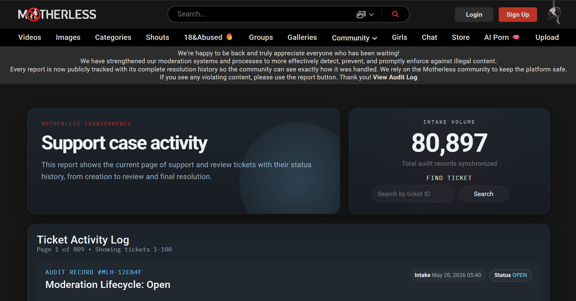
Task: Click the Support case activity heading
Action: (x=124, y=144)
